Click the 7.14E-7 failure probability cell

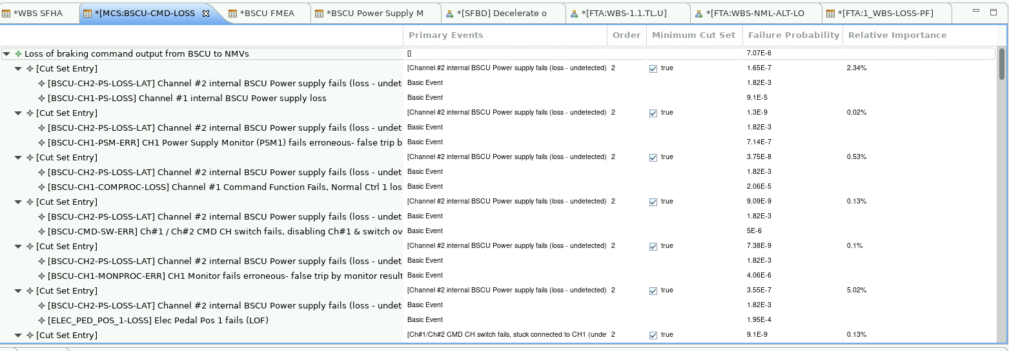coord(759,142)
